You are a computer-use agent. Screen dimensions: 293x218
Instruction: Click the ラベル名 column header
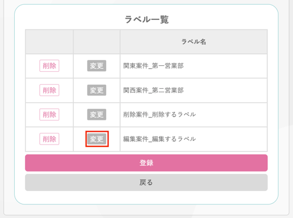tap(193, 42)
